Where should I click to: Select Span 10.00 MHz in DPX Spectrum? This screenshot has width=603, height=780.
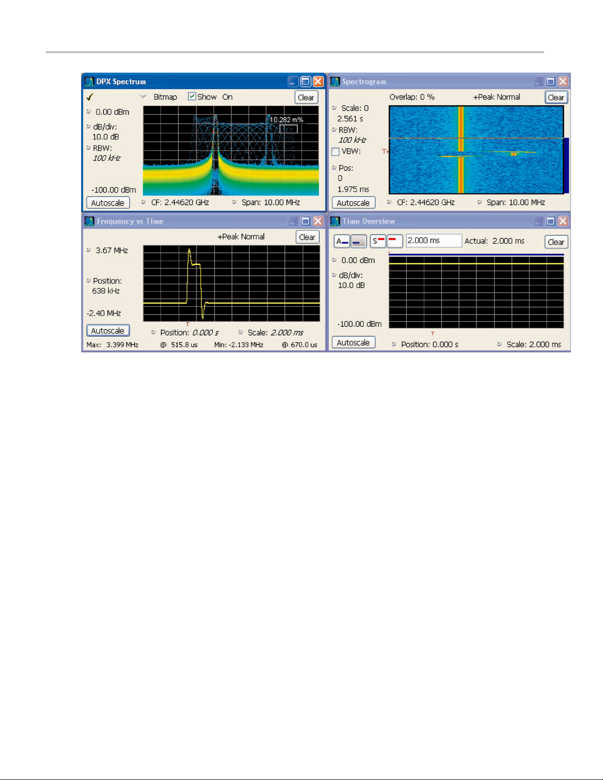(x=270, y=202)
